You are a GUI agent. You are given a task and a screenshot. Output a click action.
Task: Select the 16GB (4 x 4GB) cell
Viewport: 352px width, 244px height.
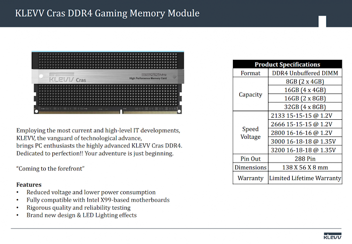[305, 90]
